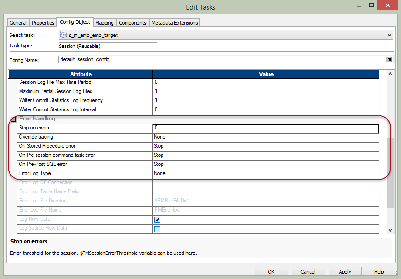Image resolution: width=401 pixels, height=279 pixels.
Task: Switch to the General tab
Action: click(18, 23)
